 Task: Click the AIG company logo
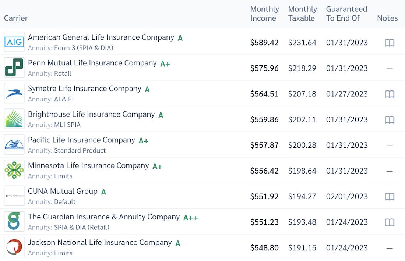pyautogui.click(x=14, y=42)
